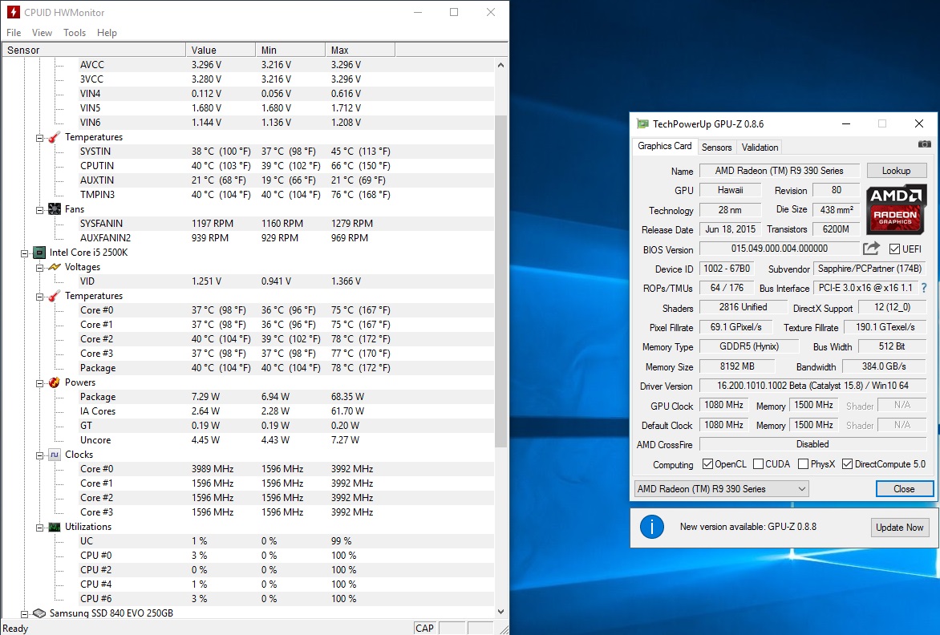Viewport: 940px width, 635px height.
Task: Click the BIOS Version field
Action: (x=780, y=249)
